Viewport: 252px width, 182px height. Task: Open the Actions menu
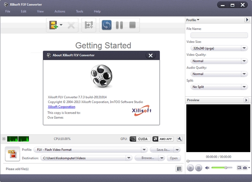coord(60,11)
